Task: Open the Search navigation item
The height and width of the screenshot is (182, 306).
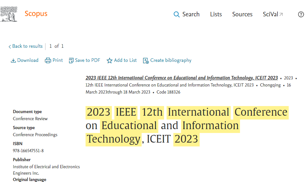Action: pyautogui.click(x=191, y=14)
